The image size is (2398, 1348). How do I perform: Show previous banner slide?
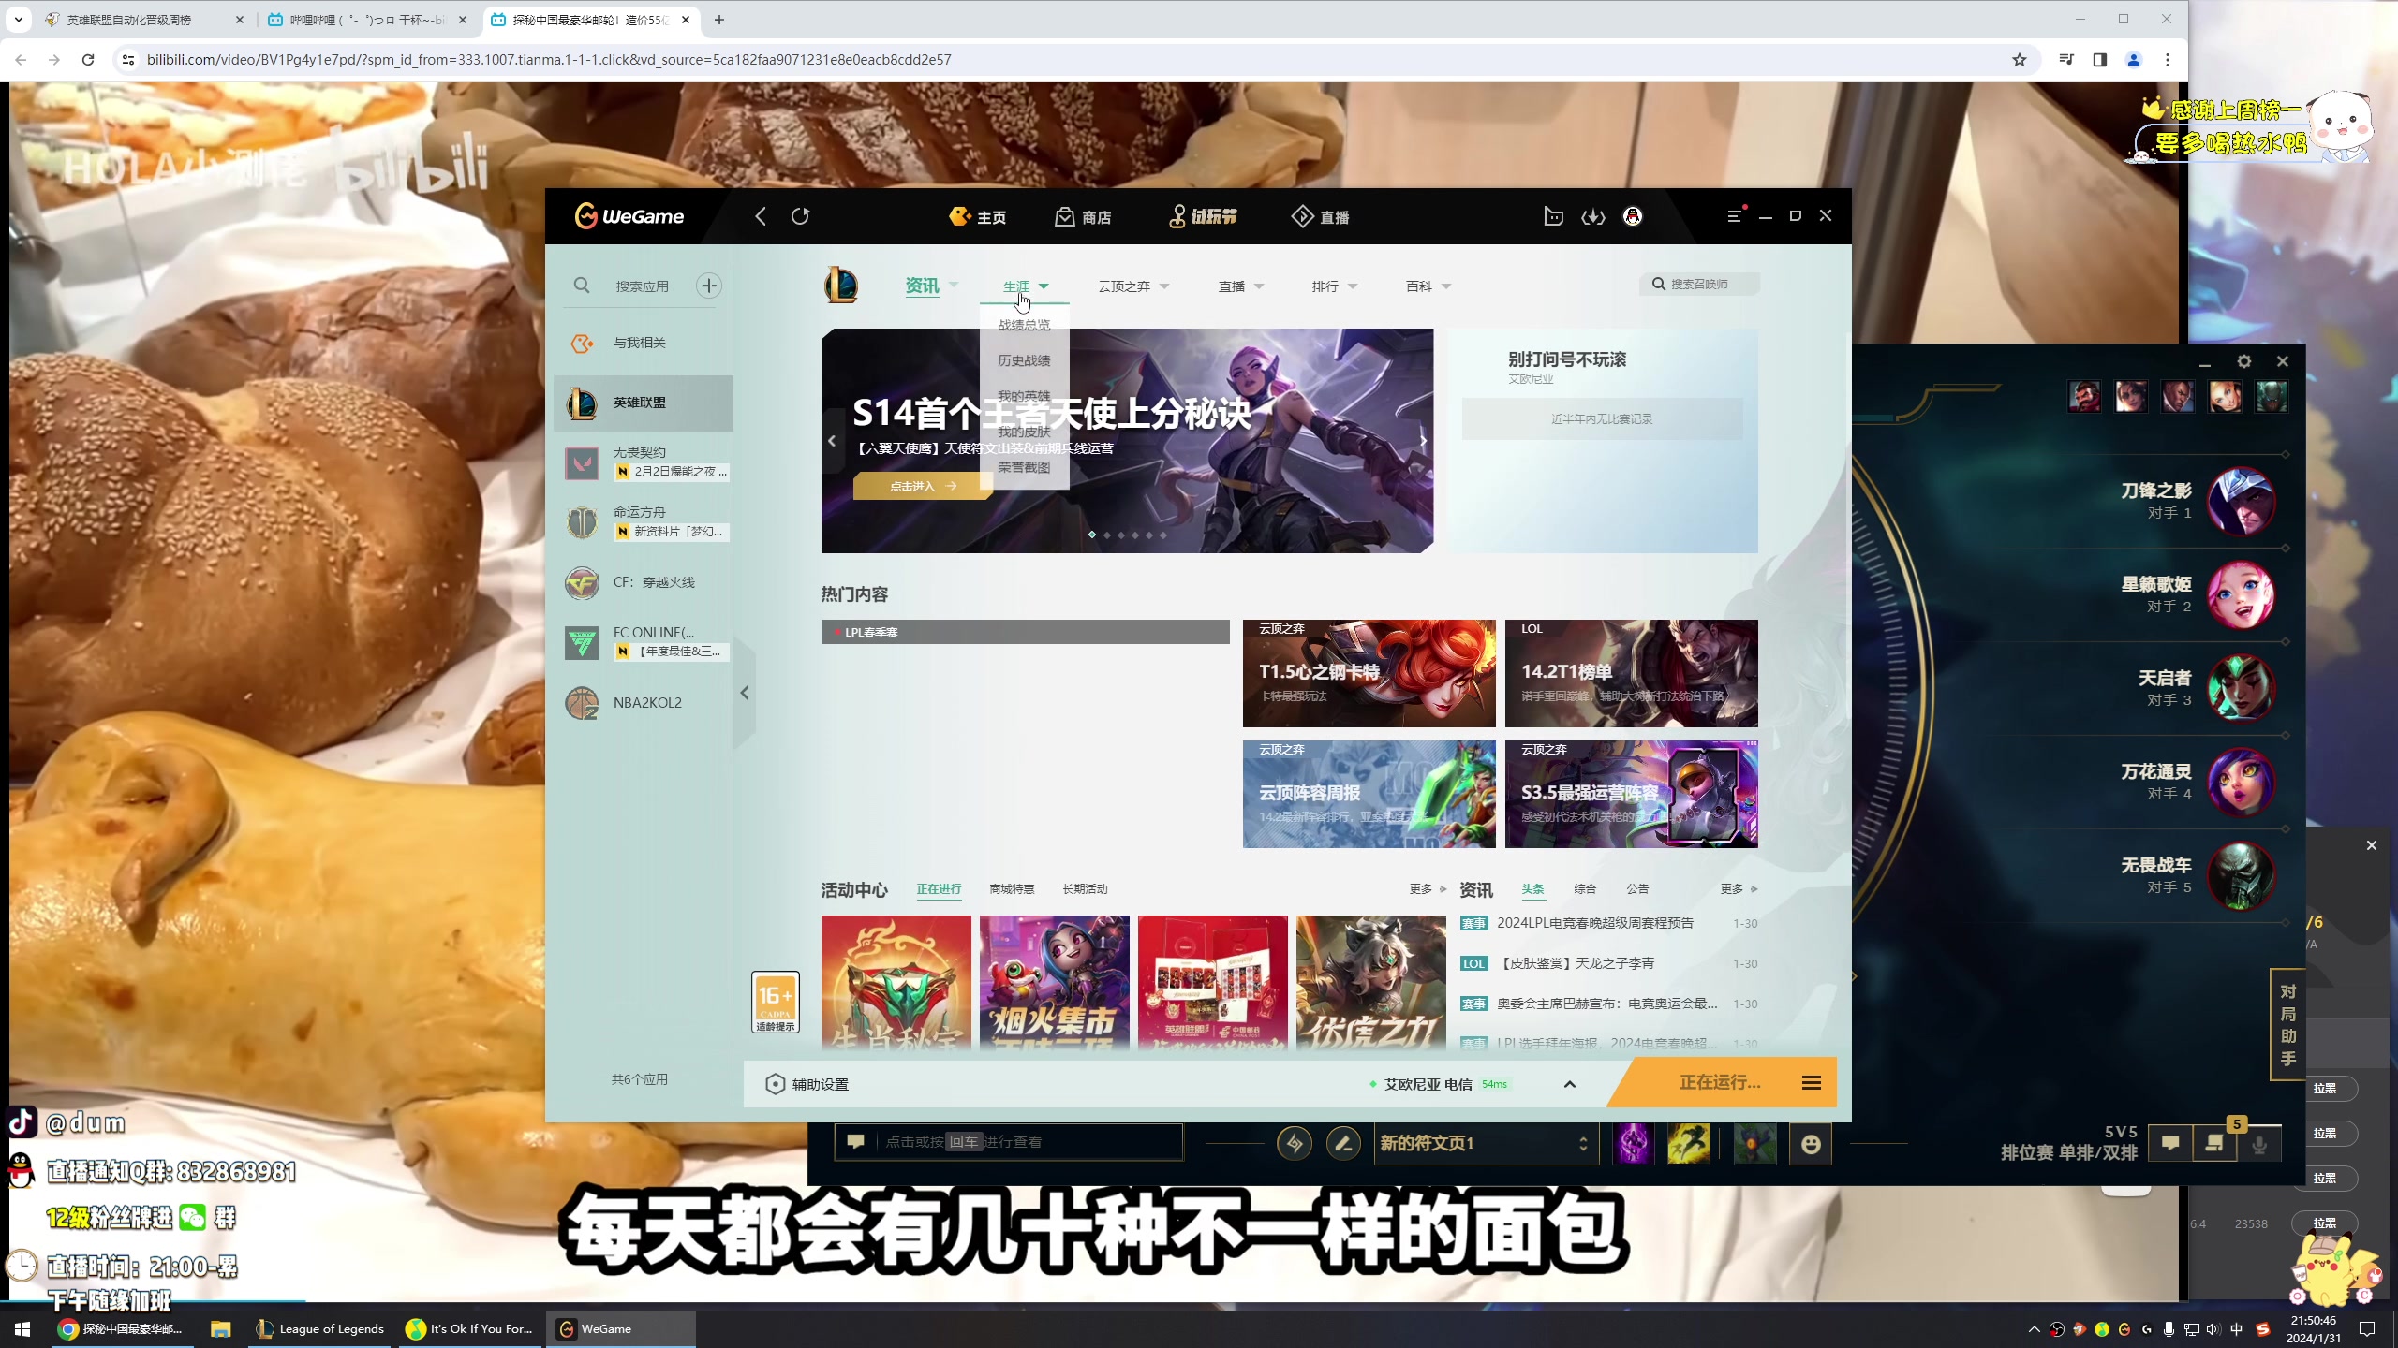point(832,441)
